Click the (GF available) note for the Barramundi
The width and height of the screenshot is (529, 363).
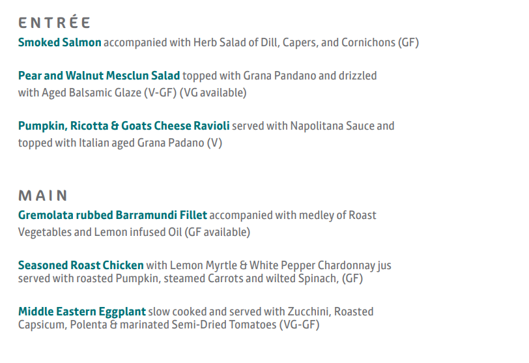(x=218, y=232)
